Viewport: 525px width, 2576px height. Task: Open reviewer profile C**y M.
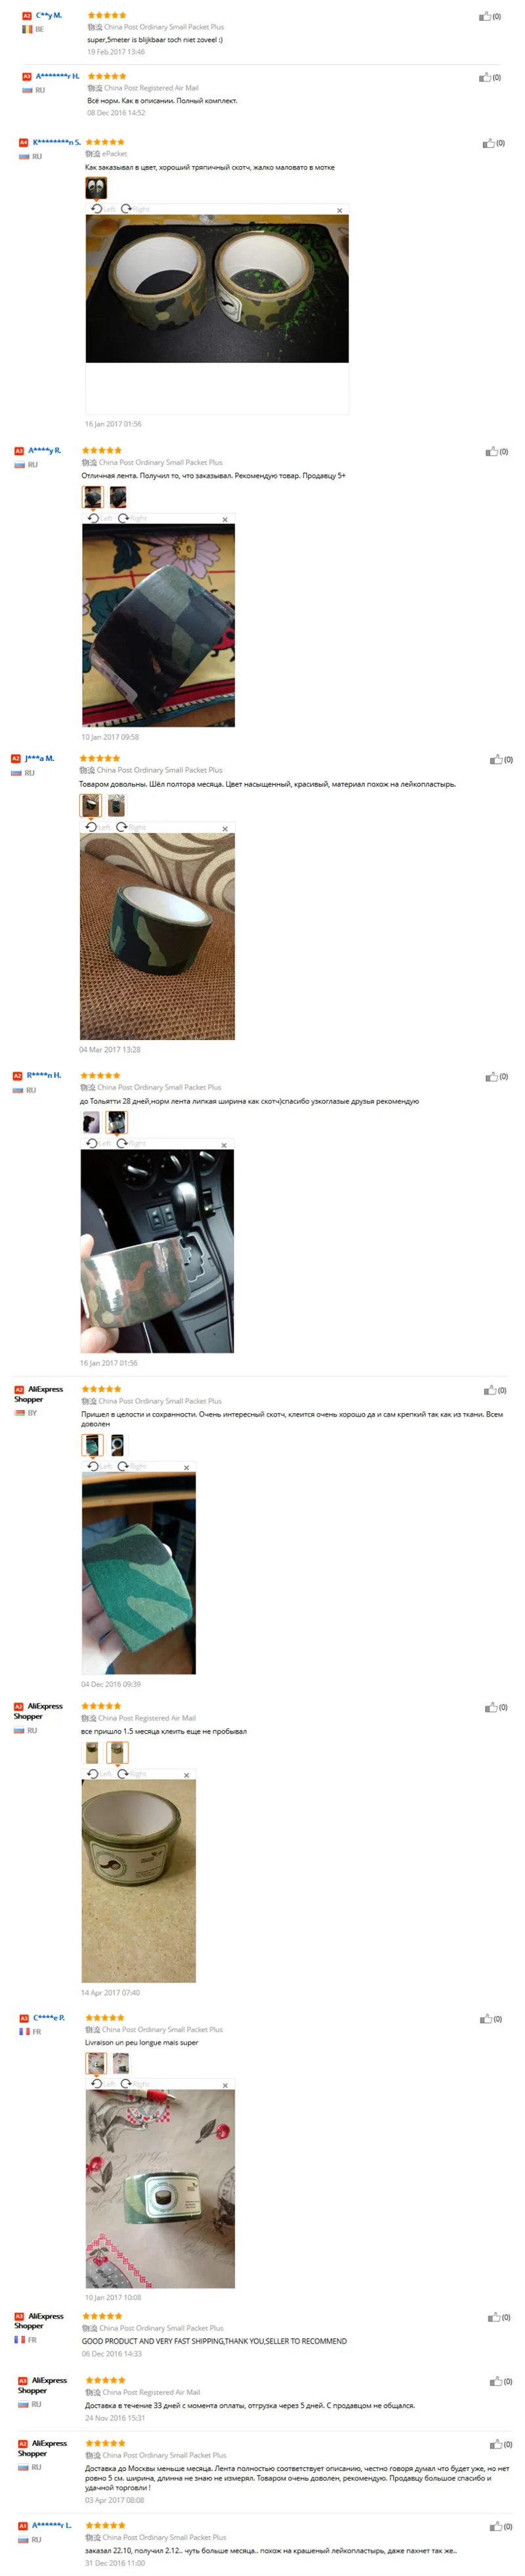point(48,16)
